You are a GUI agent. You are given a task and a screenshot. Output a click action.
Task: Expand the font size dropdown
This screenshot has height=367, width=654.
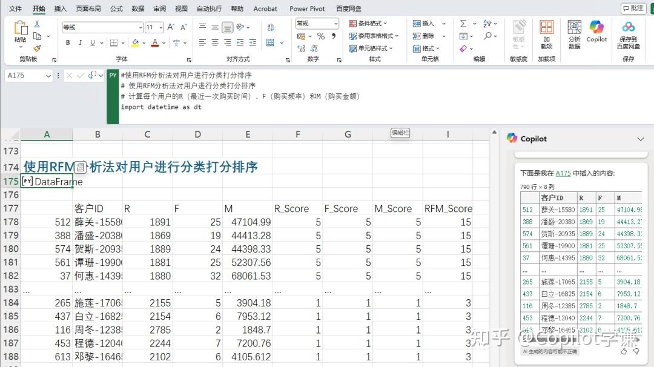(160, 27)
